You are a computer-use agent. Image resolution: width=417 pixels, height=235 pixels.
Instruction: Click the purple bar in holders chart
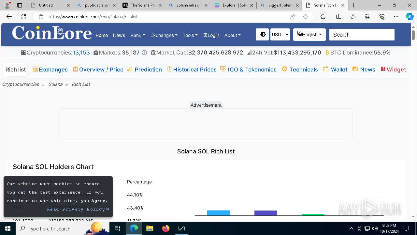266,213
